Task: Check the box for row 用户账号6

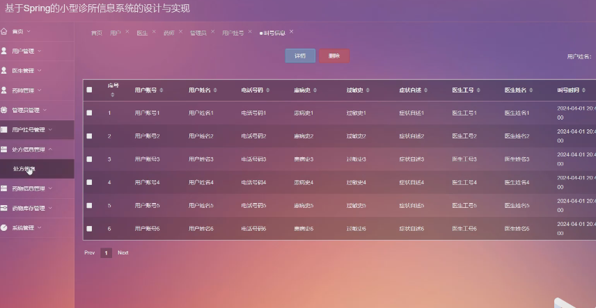Action: click(89, 229)
